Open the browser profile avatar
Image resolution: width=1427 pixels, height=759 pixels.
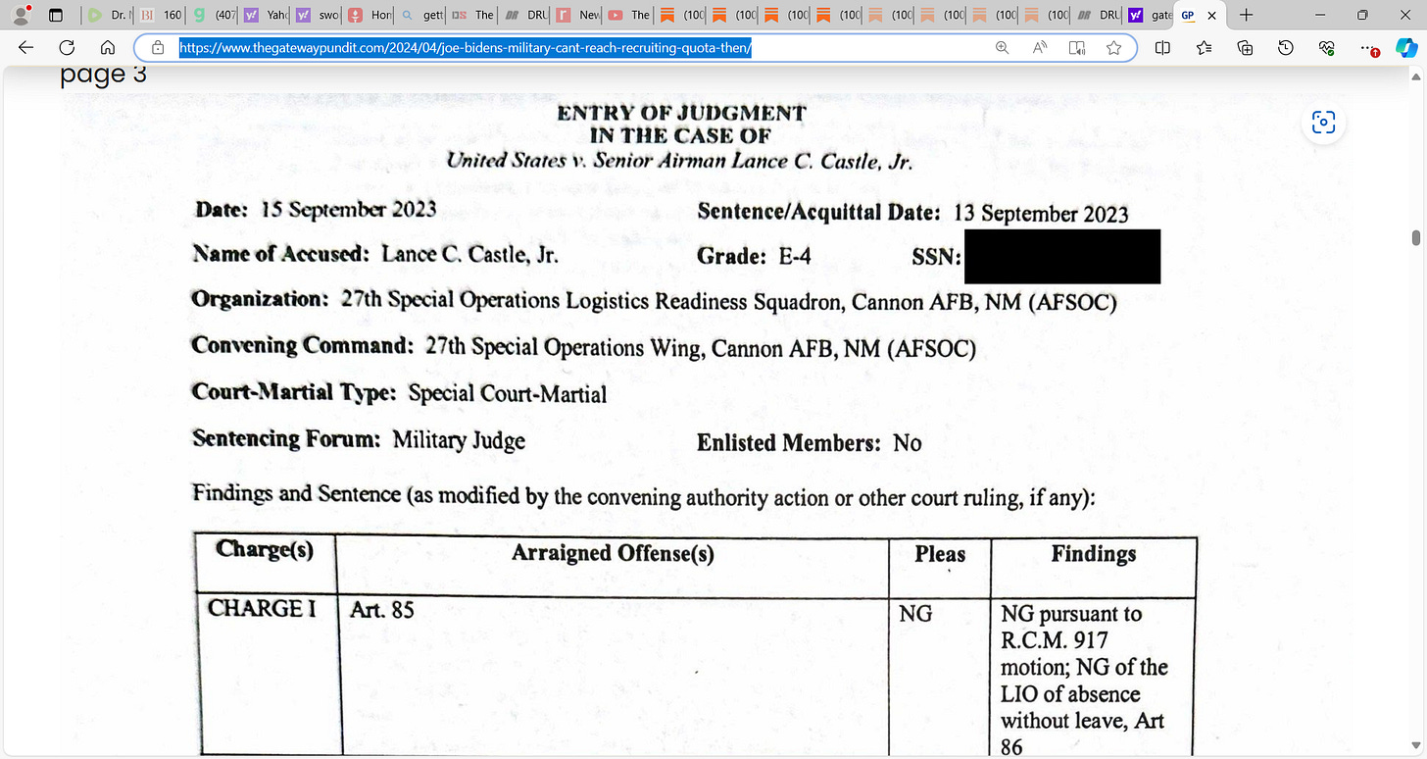point(20,15)
